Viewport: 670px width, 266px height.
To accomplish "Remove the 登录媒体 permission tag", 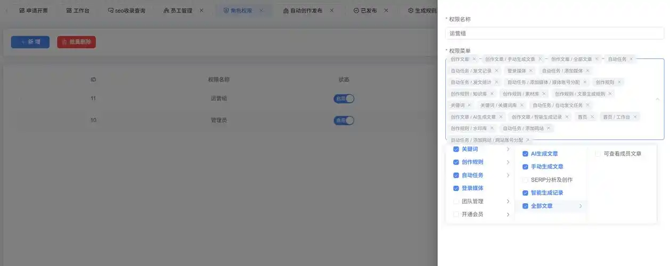I will (x=531, y=71).
